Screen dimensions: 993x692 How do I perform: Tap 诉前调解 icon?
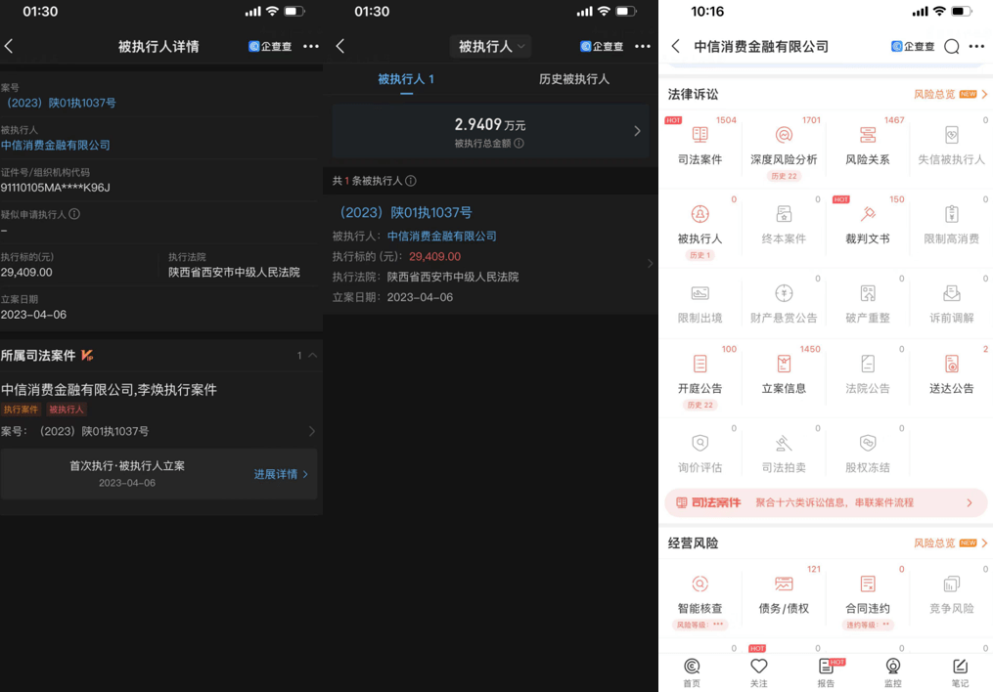tap(951, 293)
